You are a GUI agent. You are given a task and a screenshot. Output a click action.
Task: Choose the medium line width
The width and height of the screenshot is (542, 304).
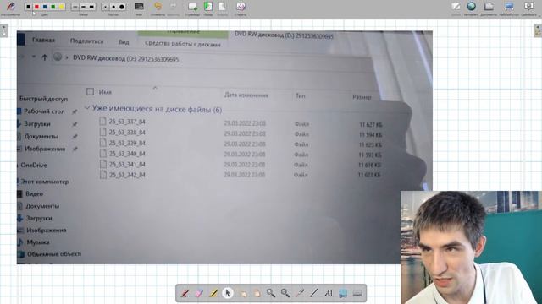pos(83,7)
